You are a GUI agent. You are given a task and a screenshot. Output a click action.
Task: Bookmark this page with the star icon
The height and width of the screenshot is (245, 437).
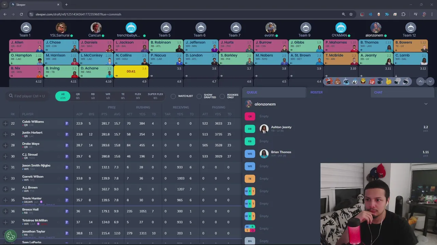tap(351, 14)
